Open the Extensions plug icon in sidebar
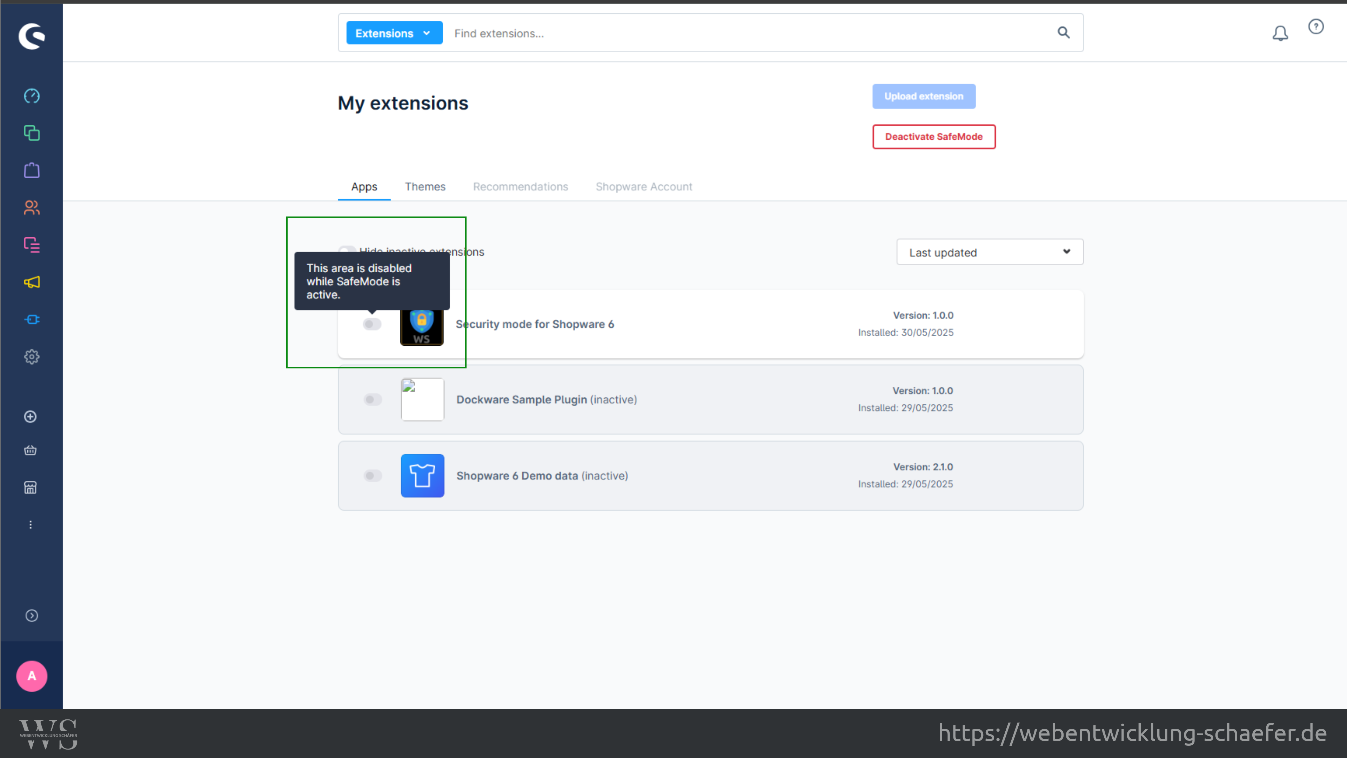Viewport: 1347px width, 758px height. (x=32, y=320)
